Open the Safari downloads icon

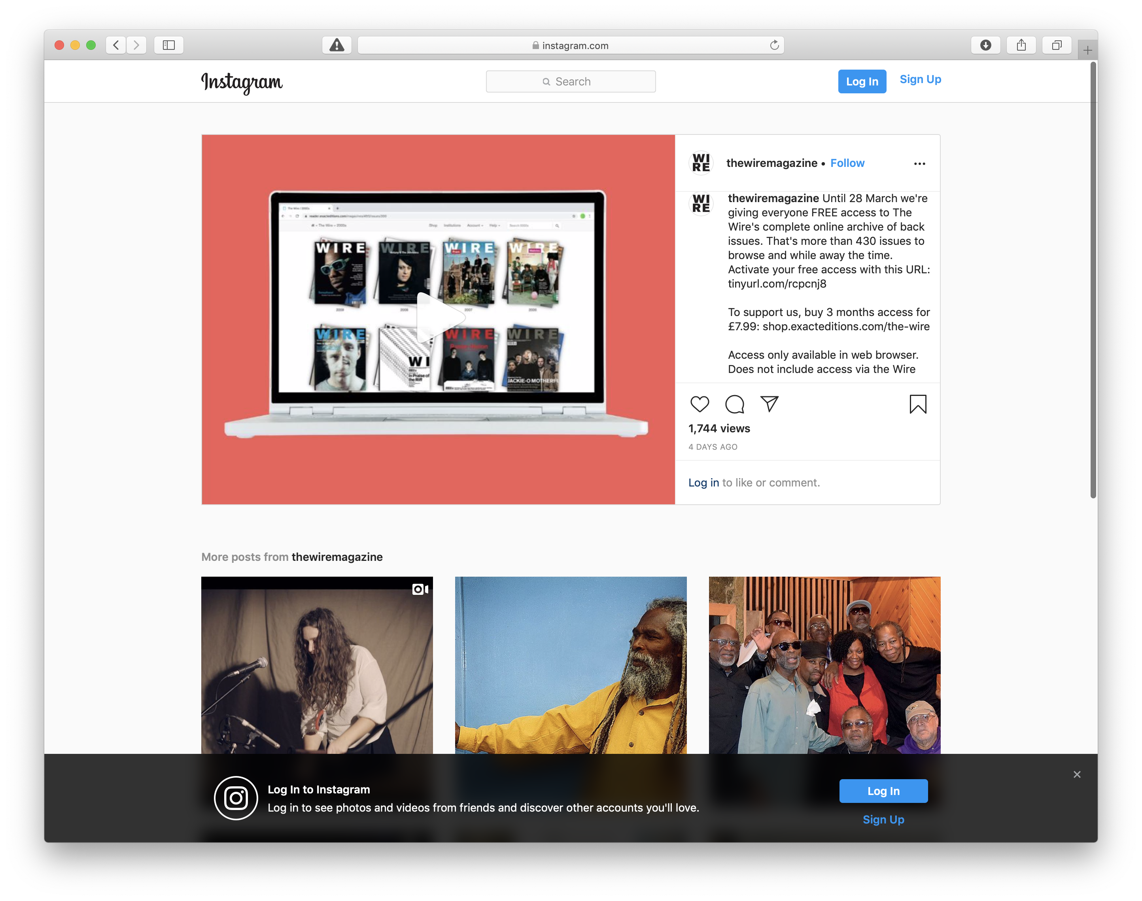985,45
